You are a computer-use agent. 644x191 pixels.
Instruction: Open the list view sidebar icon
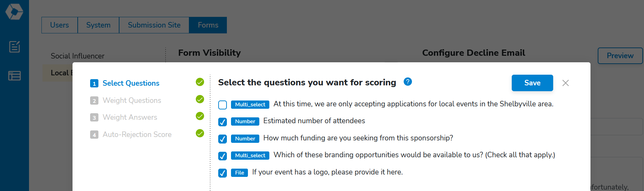(15, 75)
